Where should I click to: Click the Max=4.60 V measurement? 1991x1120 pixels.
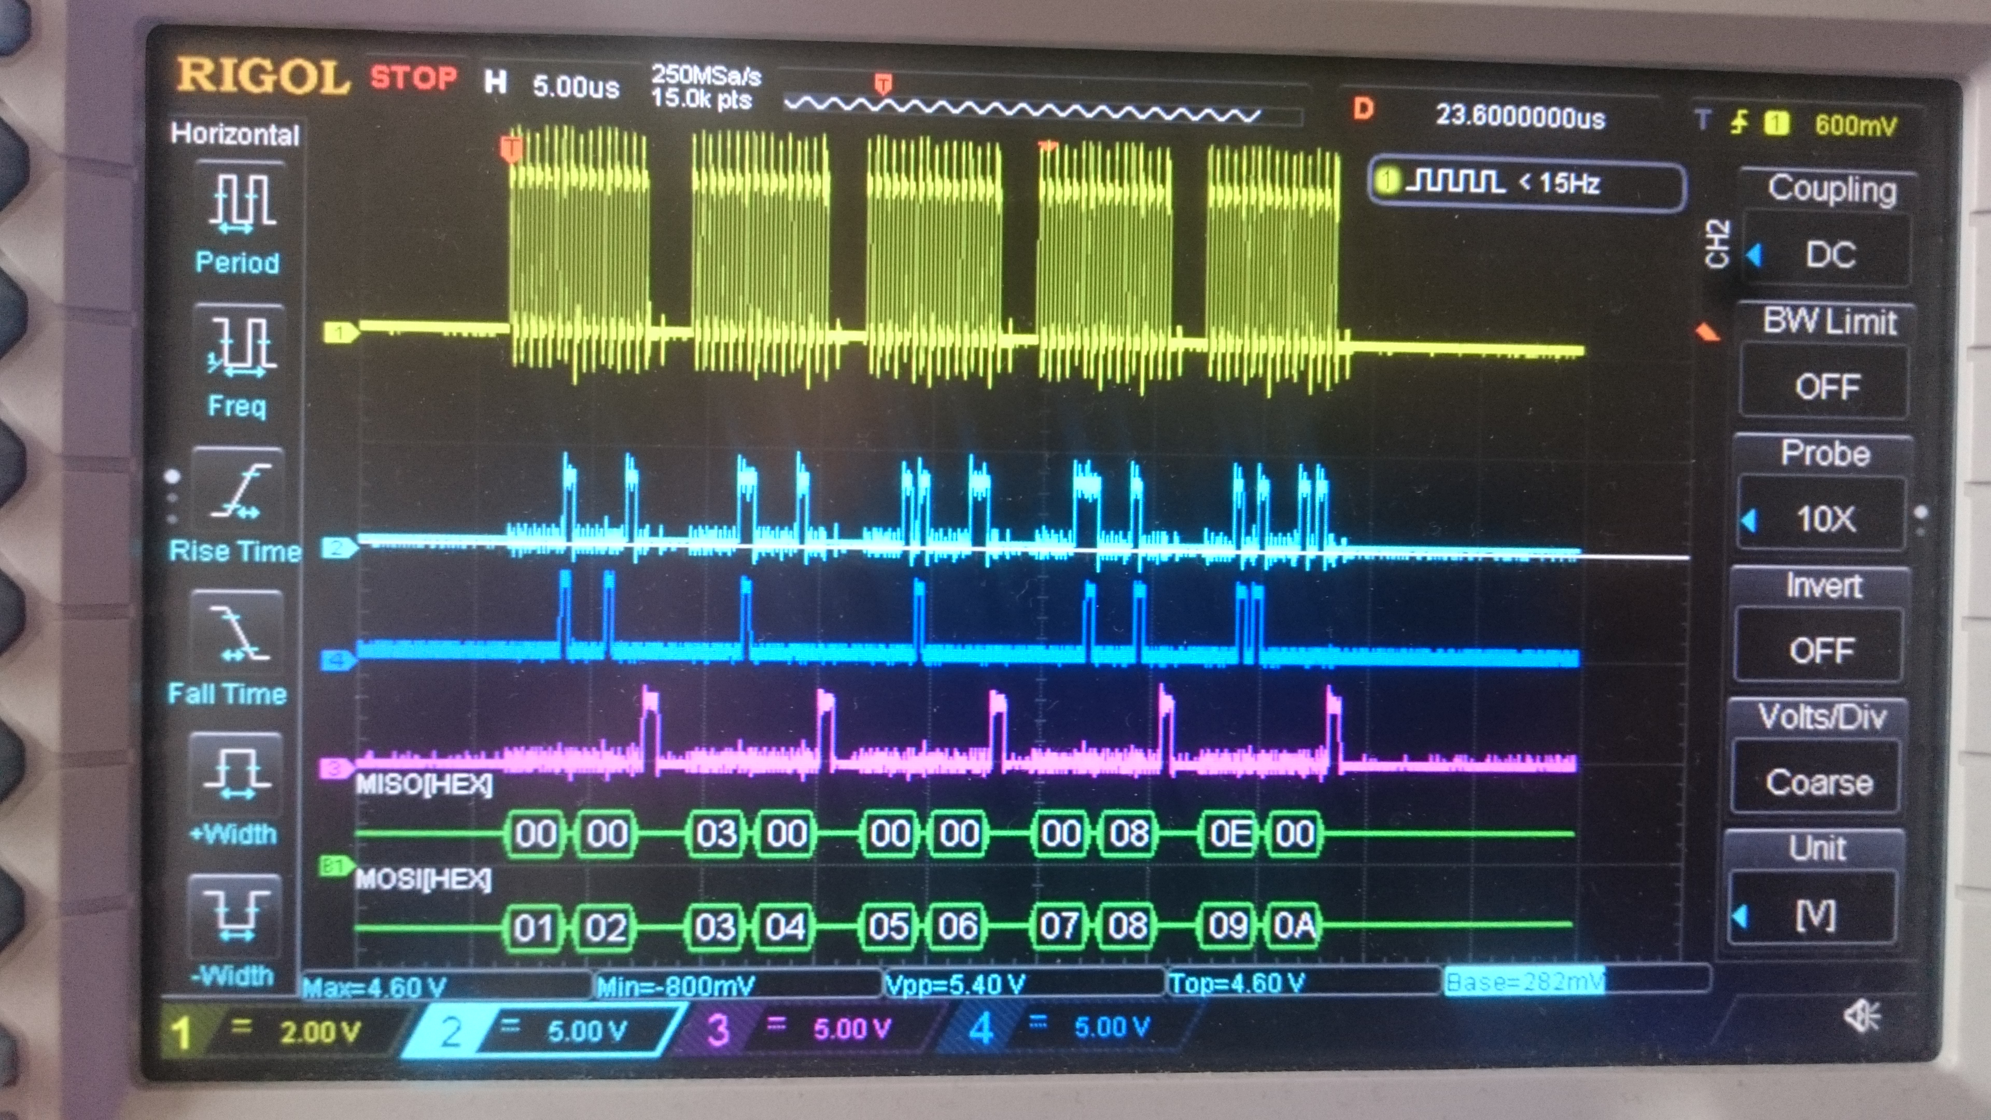pos(374,987)
